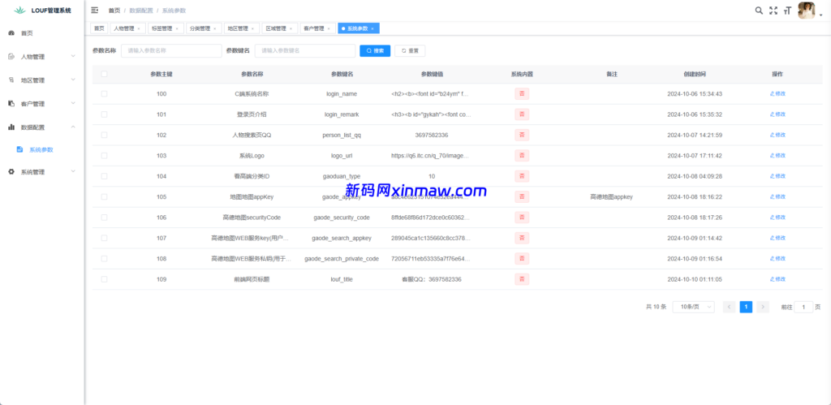Click the 高德地图appkey remark cell
Viewport: 831px width, 405px height.
612,196
